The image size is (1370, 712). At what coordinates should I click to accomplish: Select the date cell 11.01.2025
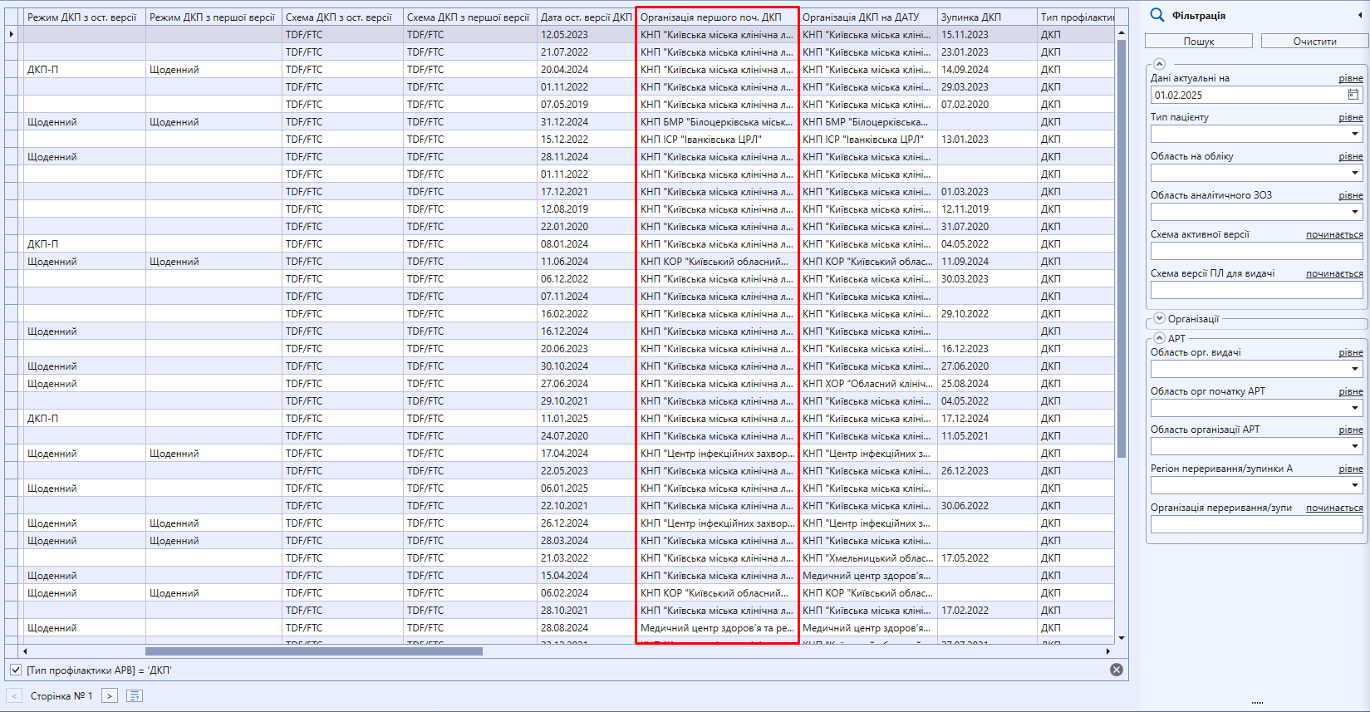click(586, 419)
